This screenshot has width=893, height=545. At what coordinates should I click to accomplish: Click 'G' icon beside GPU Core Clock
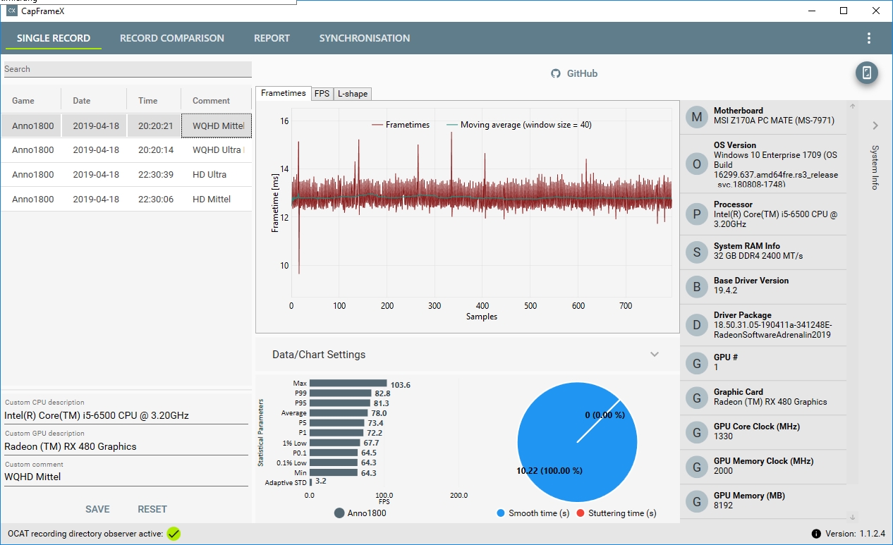697,432
